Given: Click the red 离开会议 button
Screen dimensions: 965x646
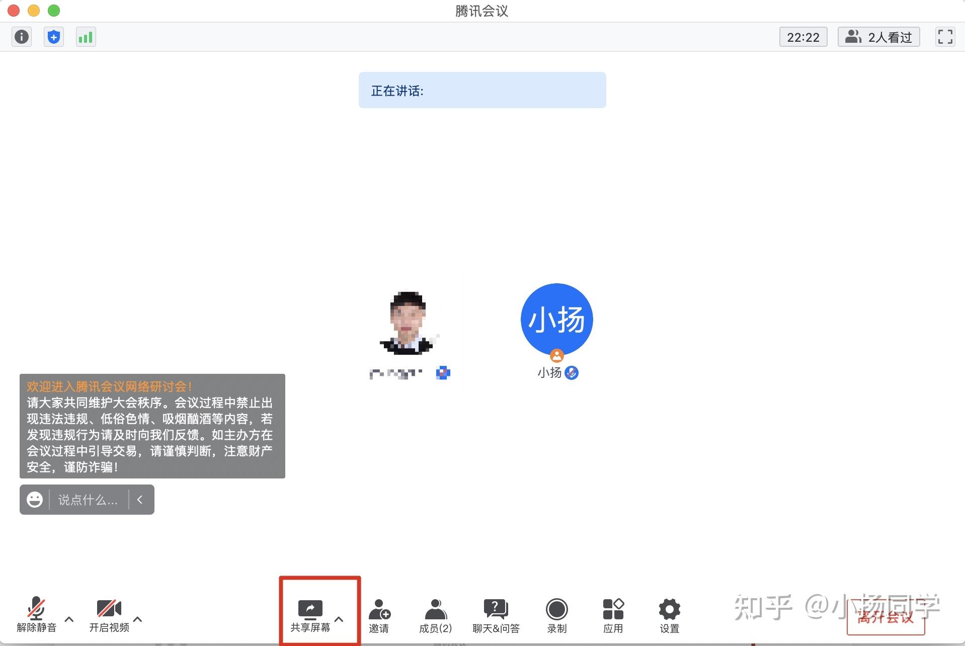Looking at the screenshot, I should [x=886, y=617].
